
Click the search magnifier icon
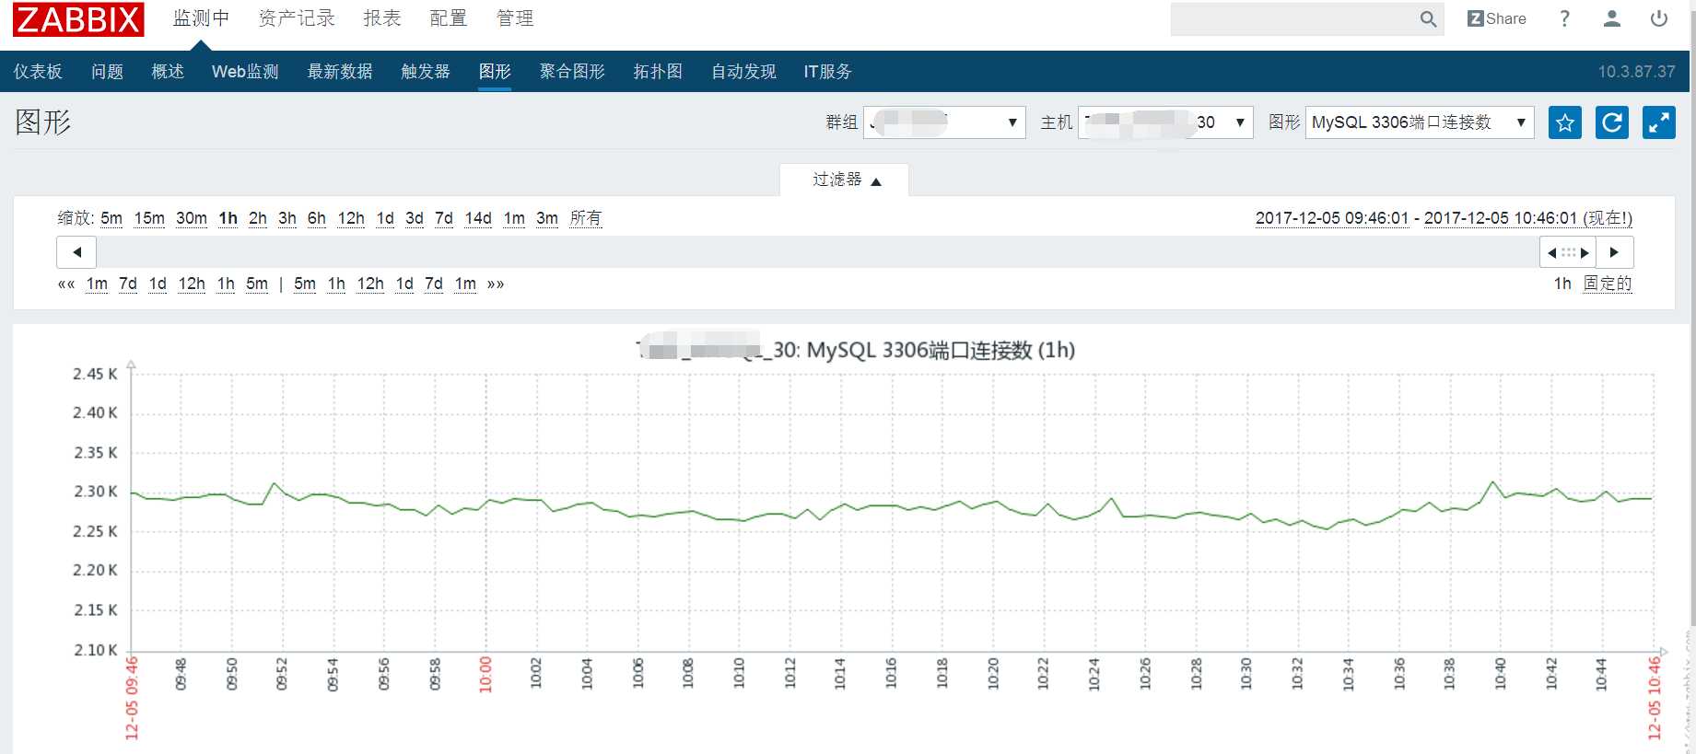pos(1428,19)
